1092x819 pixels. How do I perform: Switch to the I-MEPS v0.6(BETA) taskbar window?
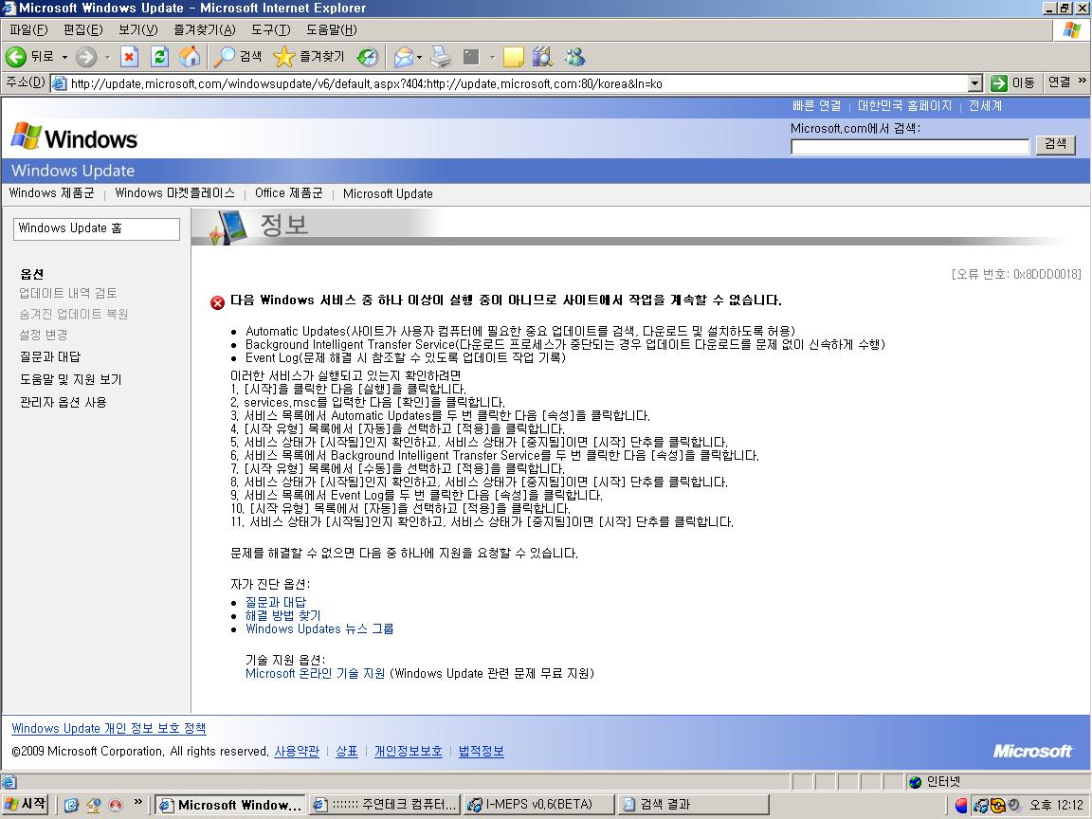point(539,805)
